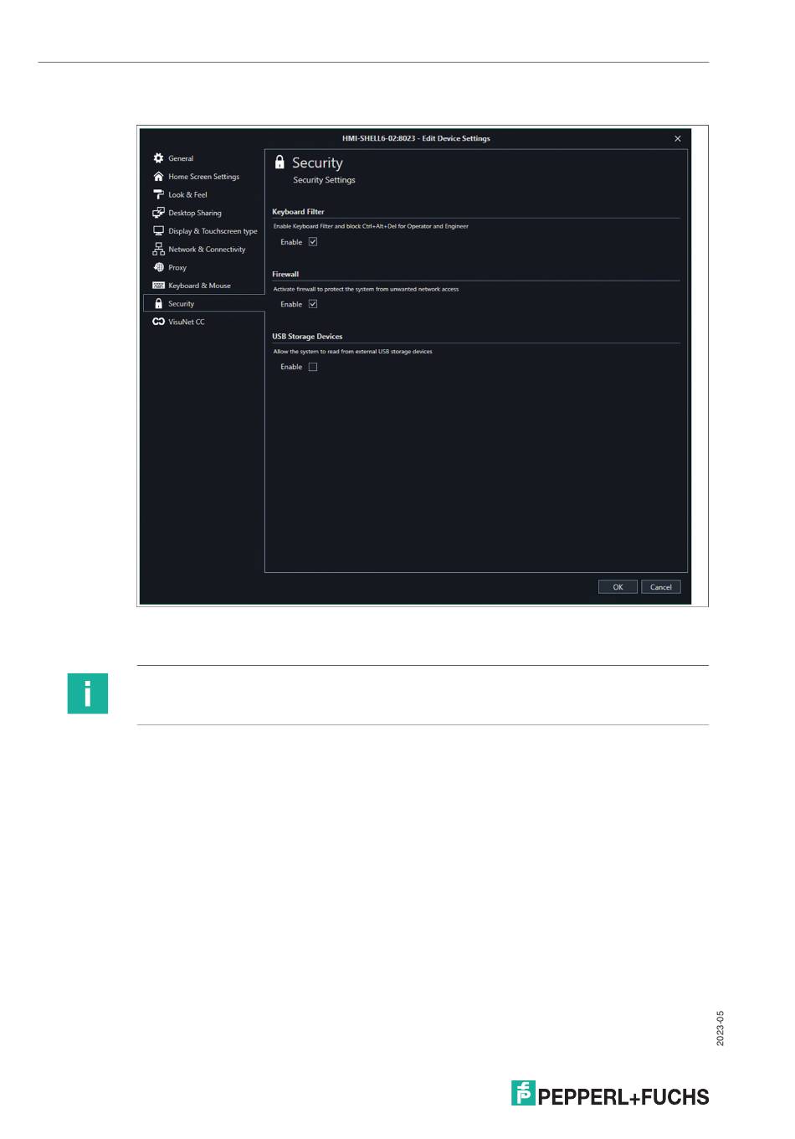The height and width of the screenshot is (1139, 795).
Task: Click the Firewall section heading
Action: [x=285, y=274]
